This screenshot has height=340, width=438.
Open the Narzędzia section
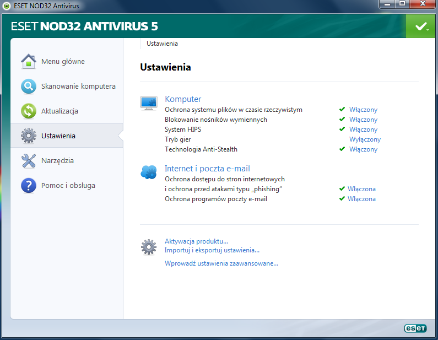click(x=57, y=161)
